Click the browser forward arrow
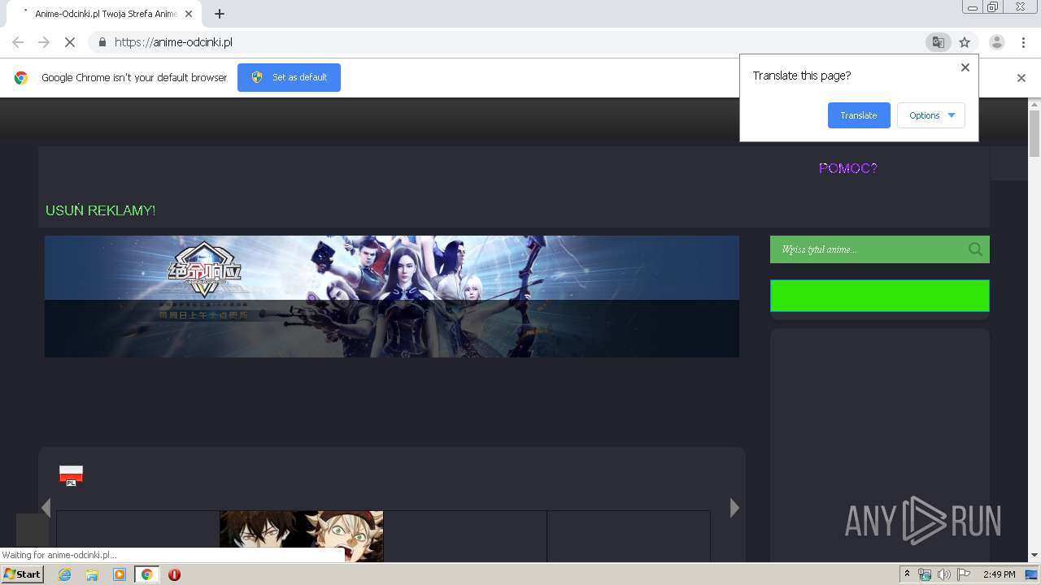 [44, 42]
